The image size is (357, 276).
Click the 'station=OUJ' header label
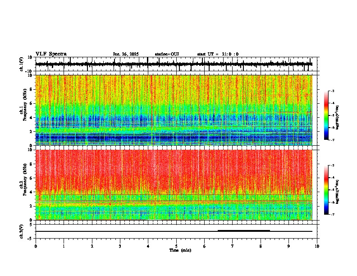(x=167, y=54)
